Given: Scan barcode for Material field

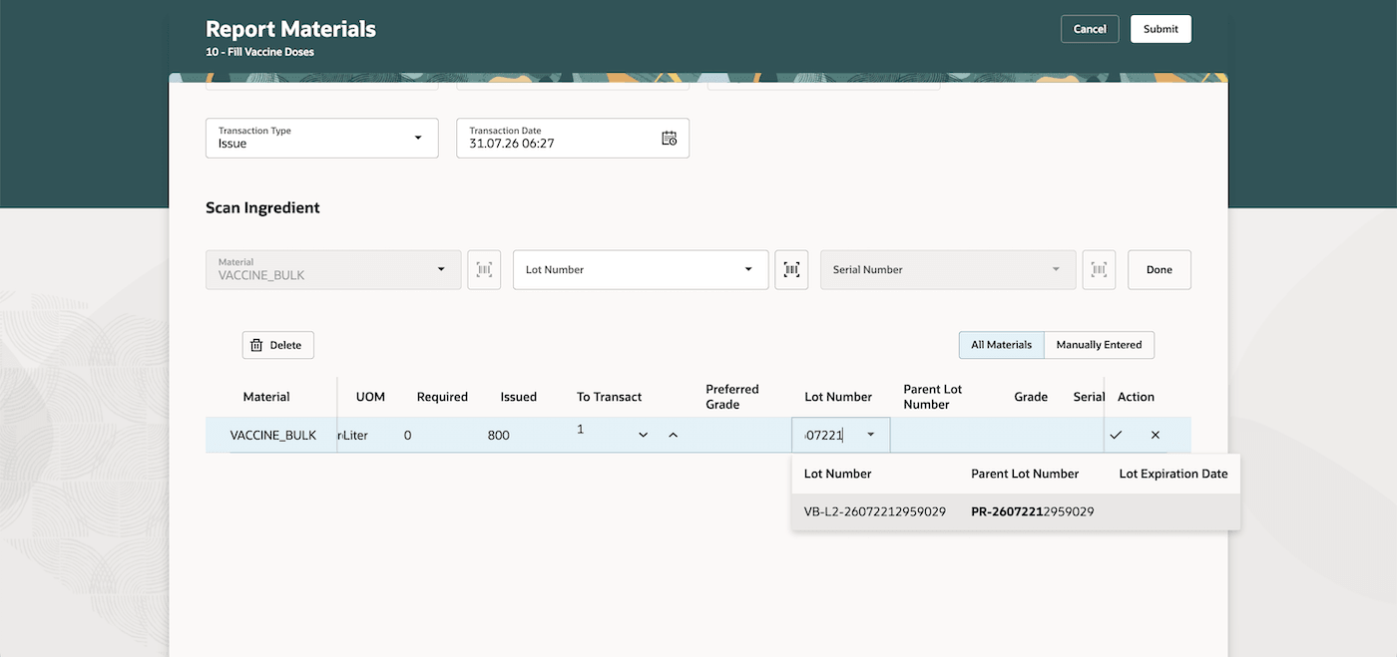Looking at the screenshot, I should click(484, 269).
